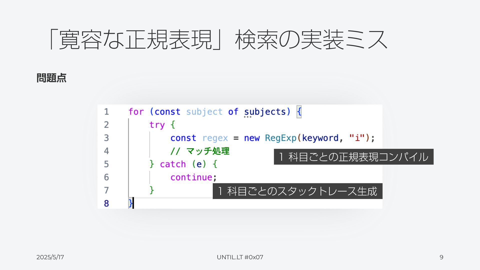Click the date 2025/5/17 in footer
The height and width of the screenshot is (270, 480).
[x=50, y=257]
